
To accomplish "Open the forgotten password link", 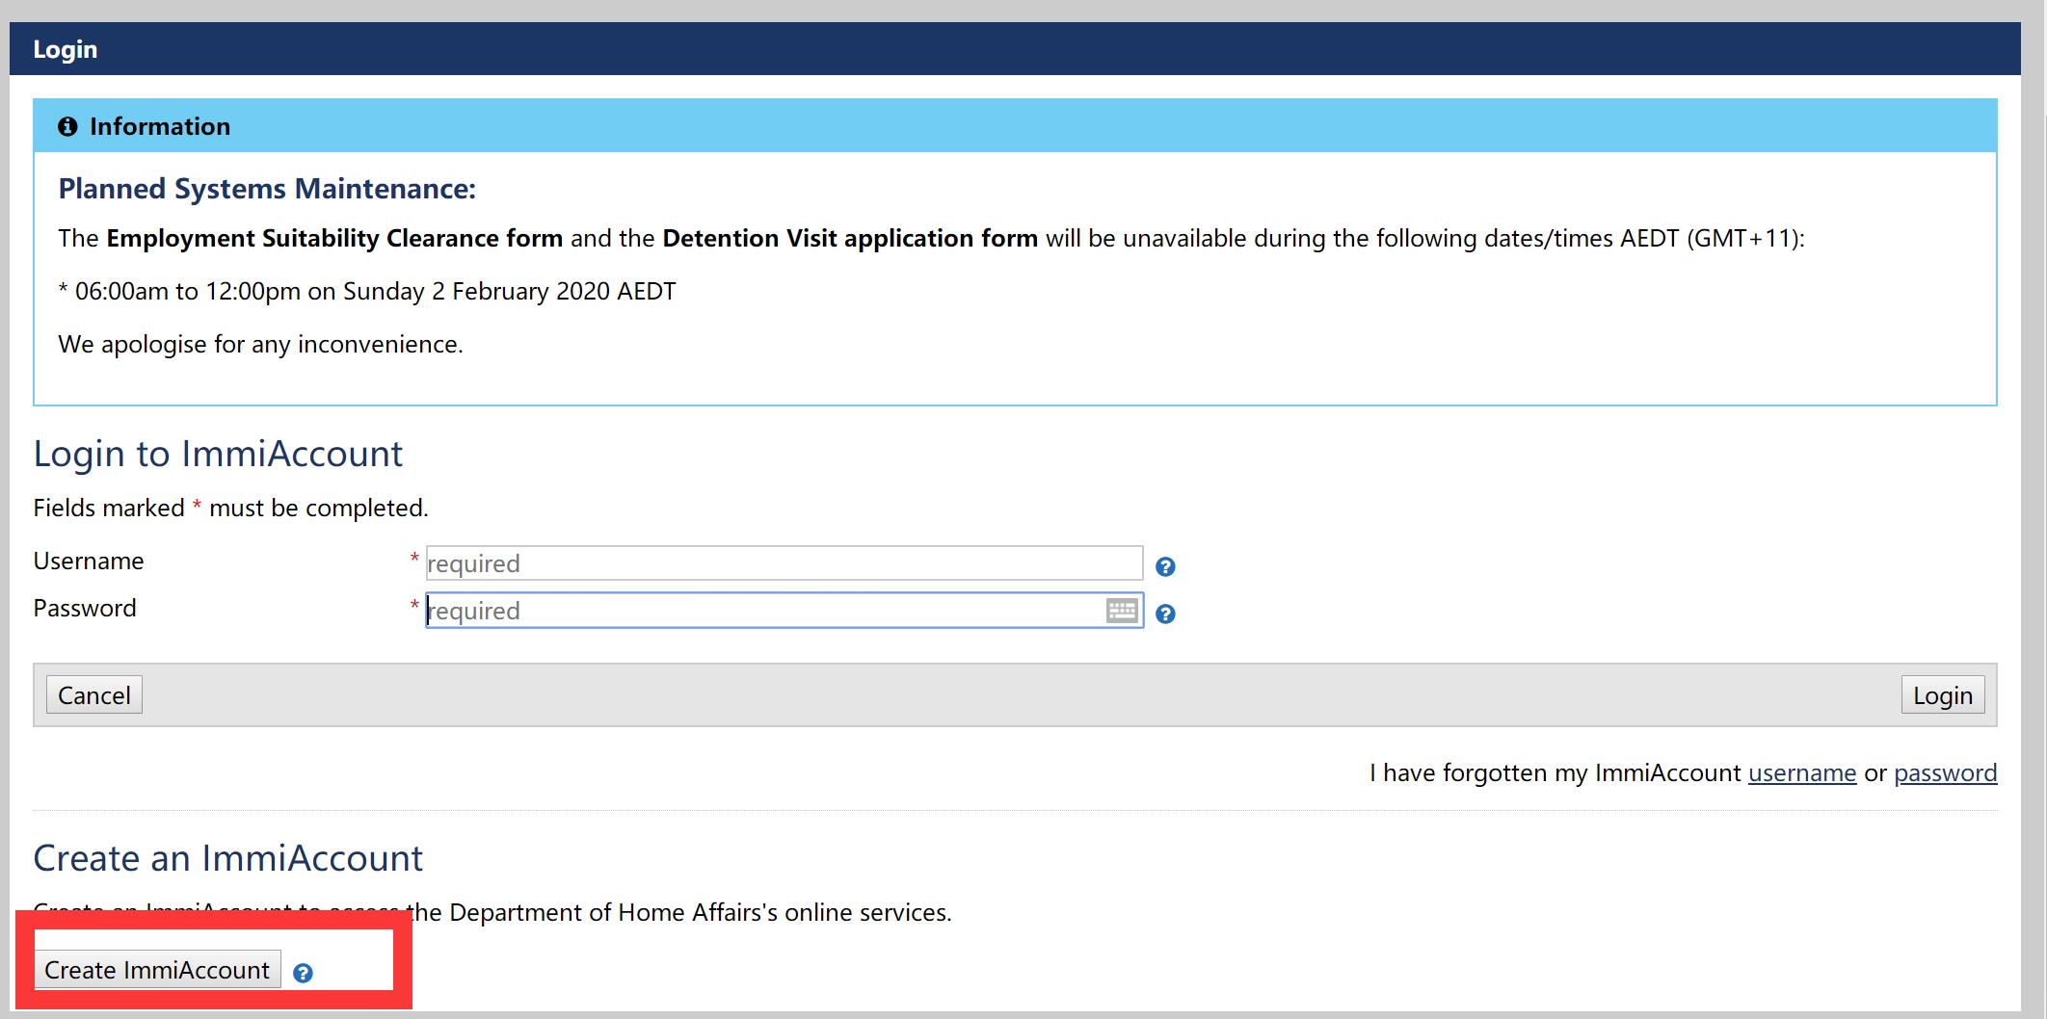I will pyautogui.click(x=1945, y=772).
